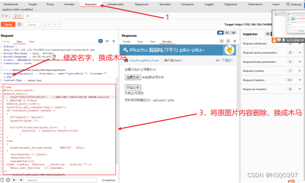Click 选择文件 choose file button
305x183 pixels.
(133, 77)
